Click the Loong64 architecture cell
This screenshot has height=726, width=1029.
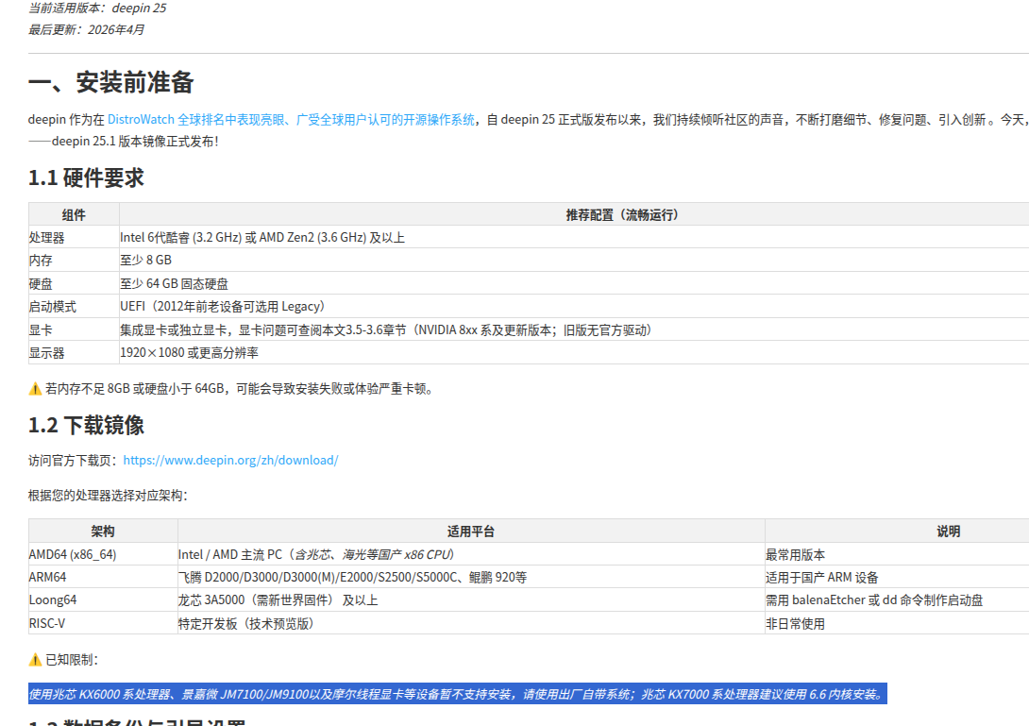[103, 600]
